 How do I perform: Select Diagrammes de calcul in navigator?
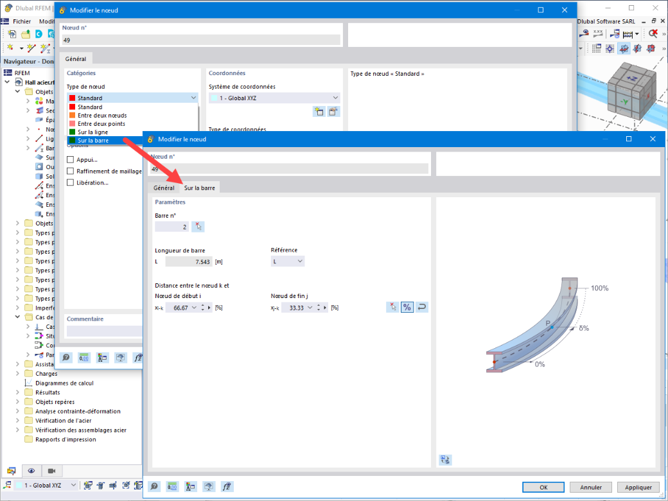[x=64, y=383]
